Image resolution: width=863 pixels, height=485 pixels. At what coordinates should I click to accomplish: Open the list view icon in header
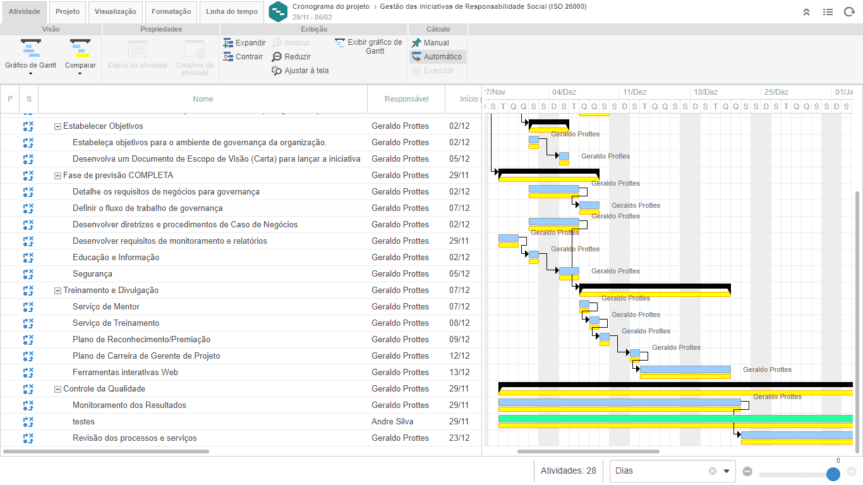pos(828,11)
